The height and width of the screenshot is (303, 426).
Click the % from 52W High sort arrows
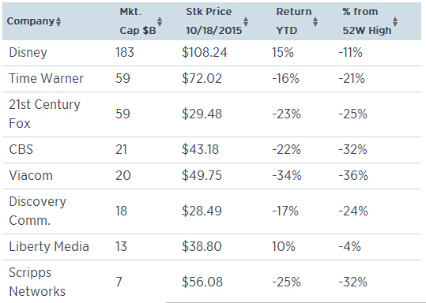click(x=395, y=22)
